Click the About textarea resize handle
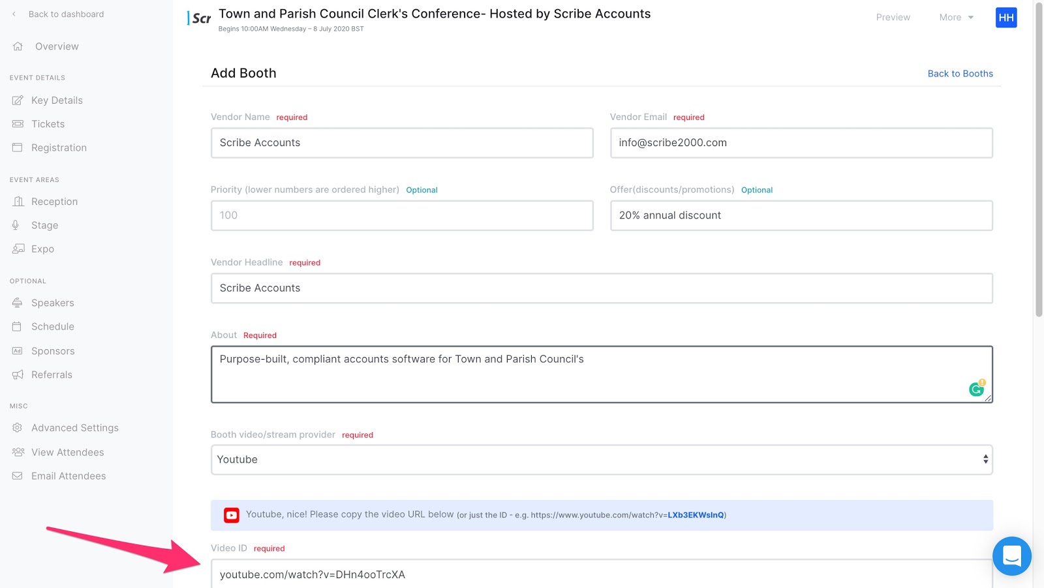The width and height of the screenshot is (1044, 588). (x=988, y=398)
